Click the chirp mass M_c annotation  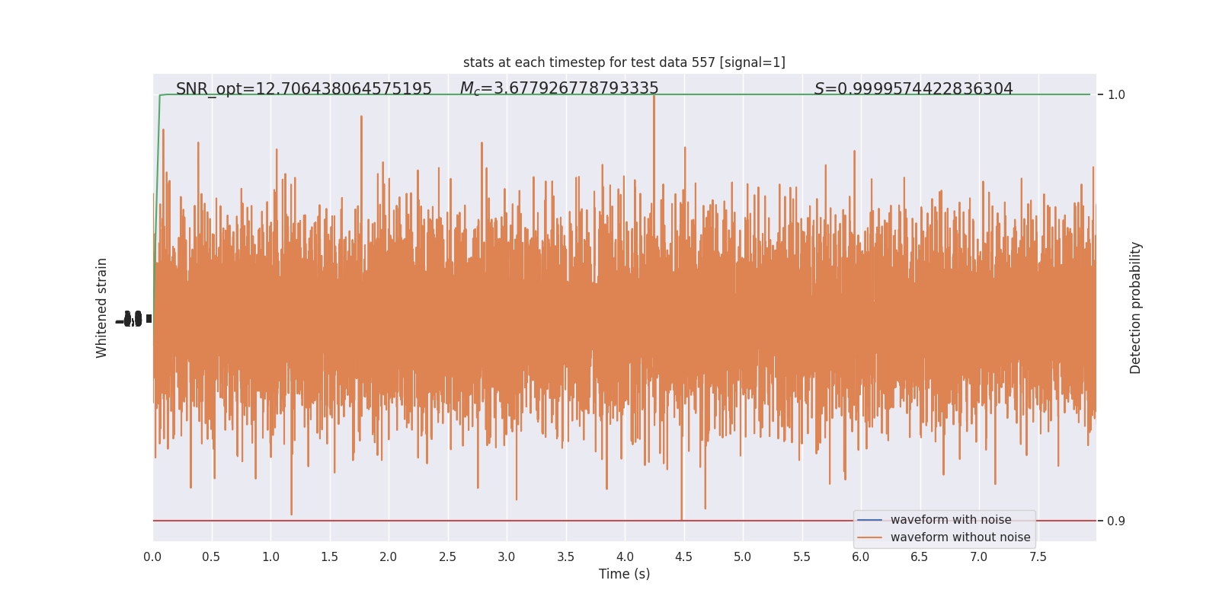[559, 89]
